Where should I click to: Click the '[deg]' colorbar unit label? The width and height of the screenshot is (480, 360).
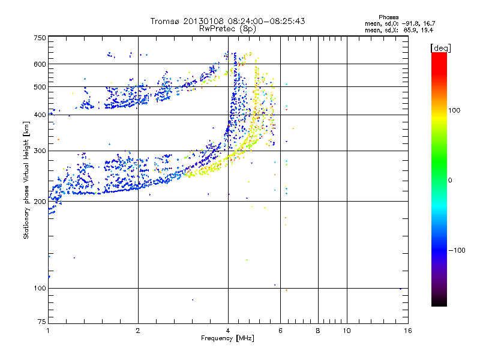440,48
